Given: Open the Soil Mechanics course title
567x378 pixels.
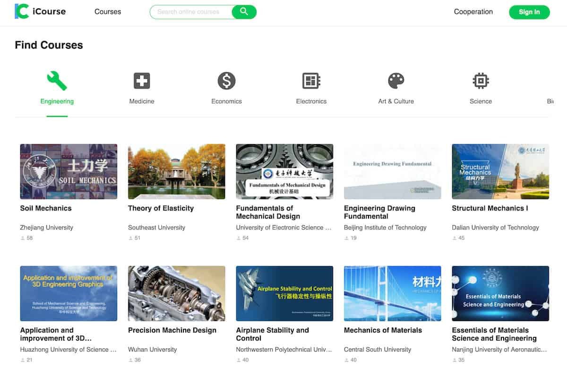Looking at the screenshot, I should click(x=46, y=208).
